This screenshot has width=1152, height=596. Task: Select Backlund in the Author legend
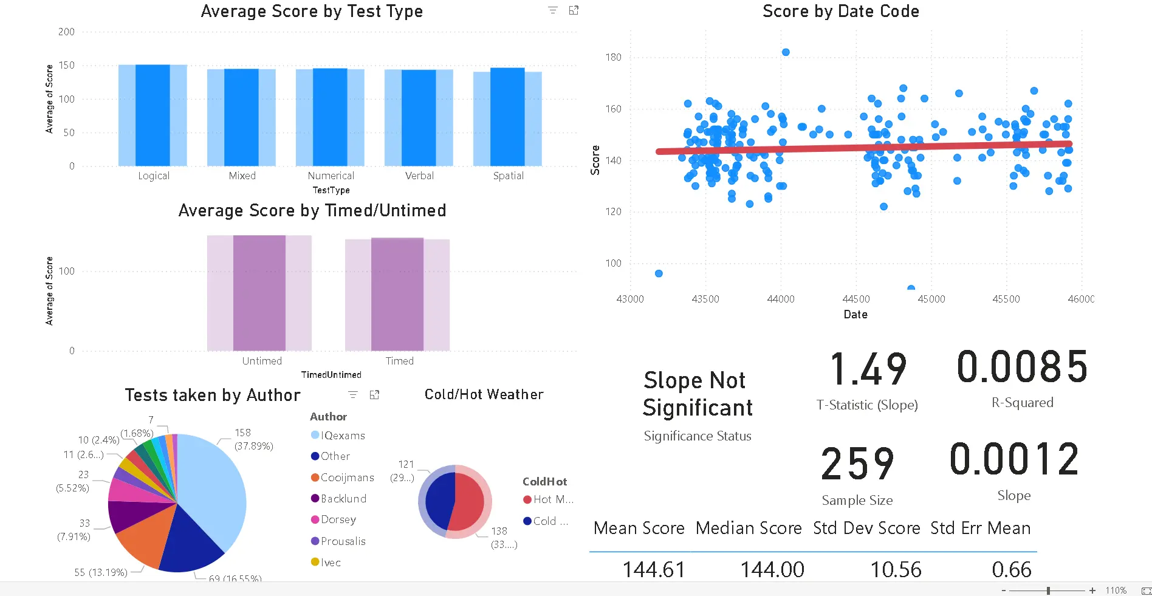click(x=343, y=499)
